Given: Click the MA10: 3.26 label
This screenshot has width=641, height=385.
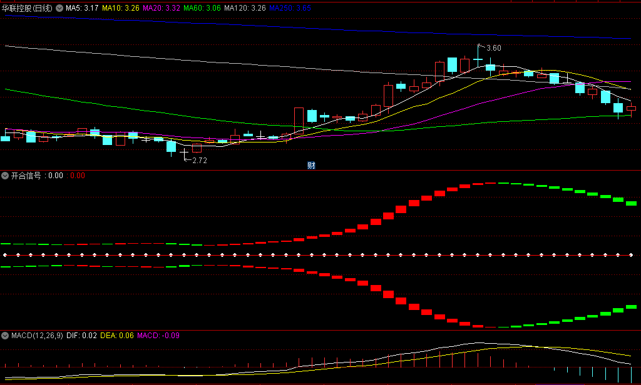Looking at the screenshot, I should tap(121, 7).
